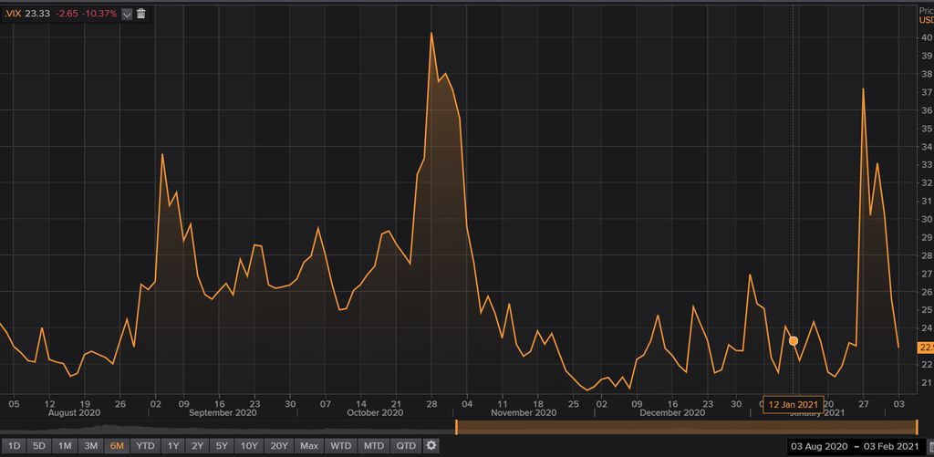Switch chart to 3M period
Screen dimensions: 934x457
point(90,446)
